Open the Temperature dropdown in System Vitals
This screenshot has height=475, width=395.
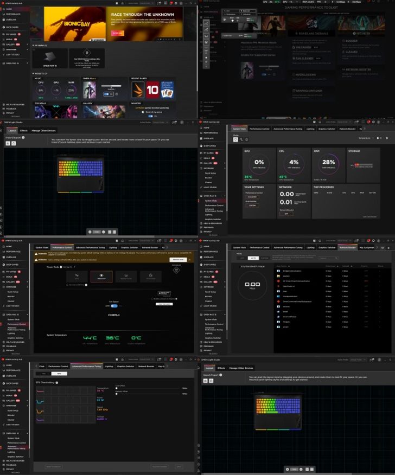pos(366,138)
